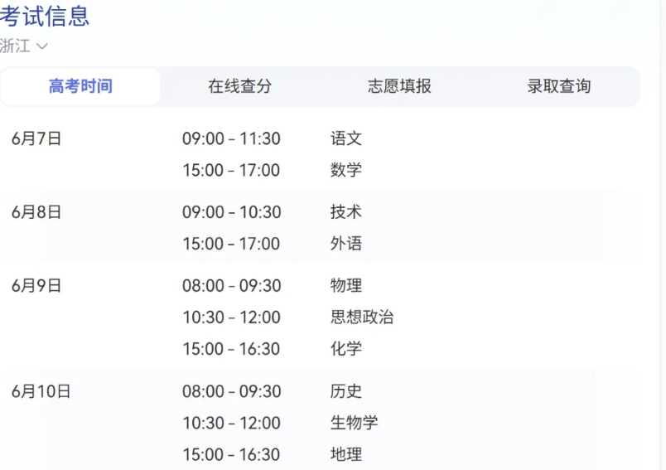Click the 09:00 - 10:30 time slot
Viewport: 666px width, 470px height.
[231, 212]
